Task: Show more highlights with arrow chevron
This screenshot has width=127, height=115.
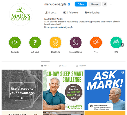Action: (x=122, y=45)
